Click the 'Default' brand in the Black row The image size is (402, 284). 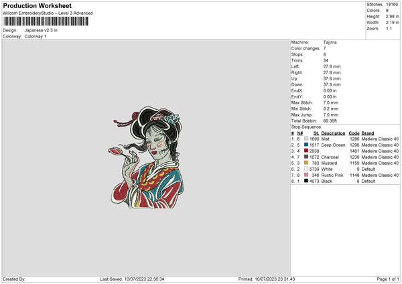(x=368, y=182)
